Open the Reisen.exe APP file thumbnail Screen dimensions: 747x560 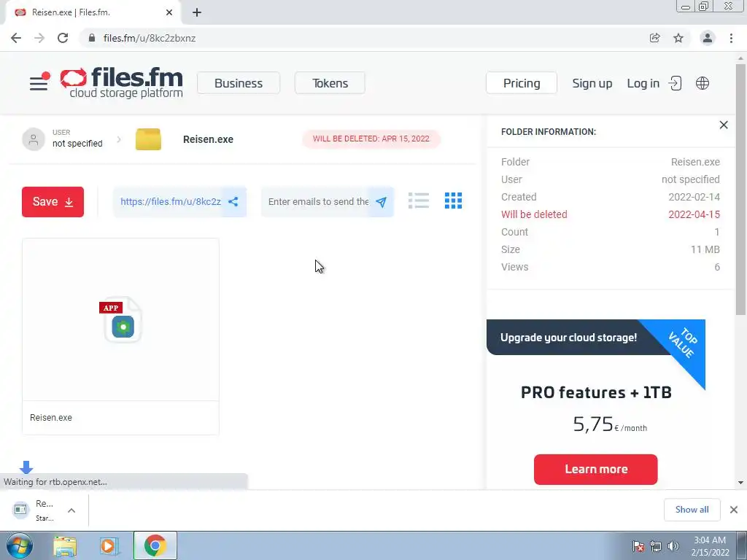tap(120, 319)
